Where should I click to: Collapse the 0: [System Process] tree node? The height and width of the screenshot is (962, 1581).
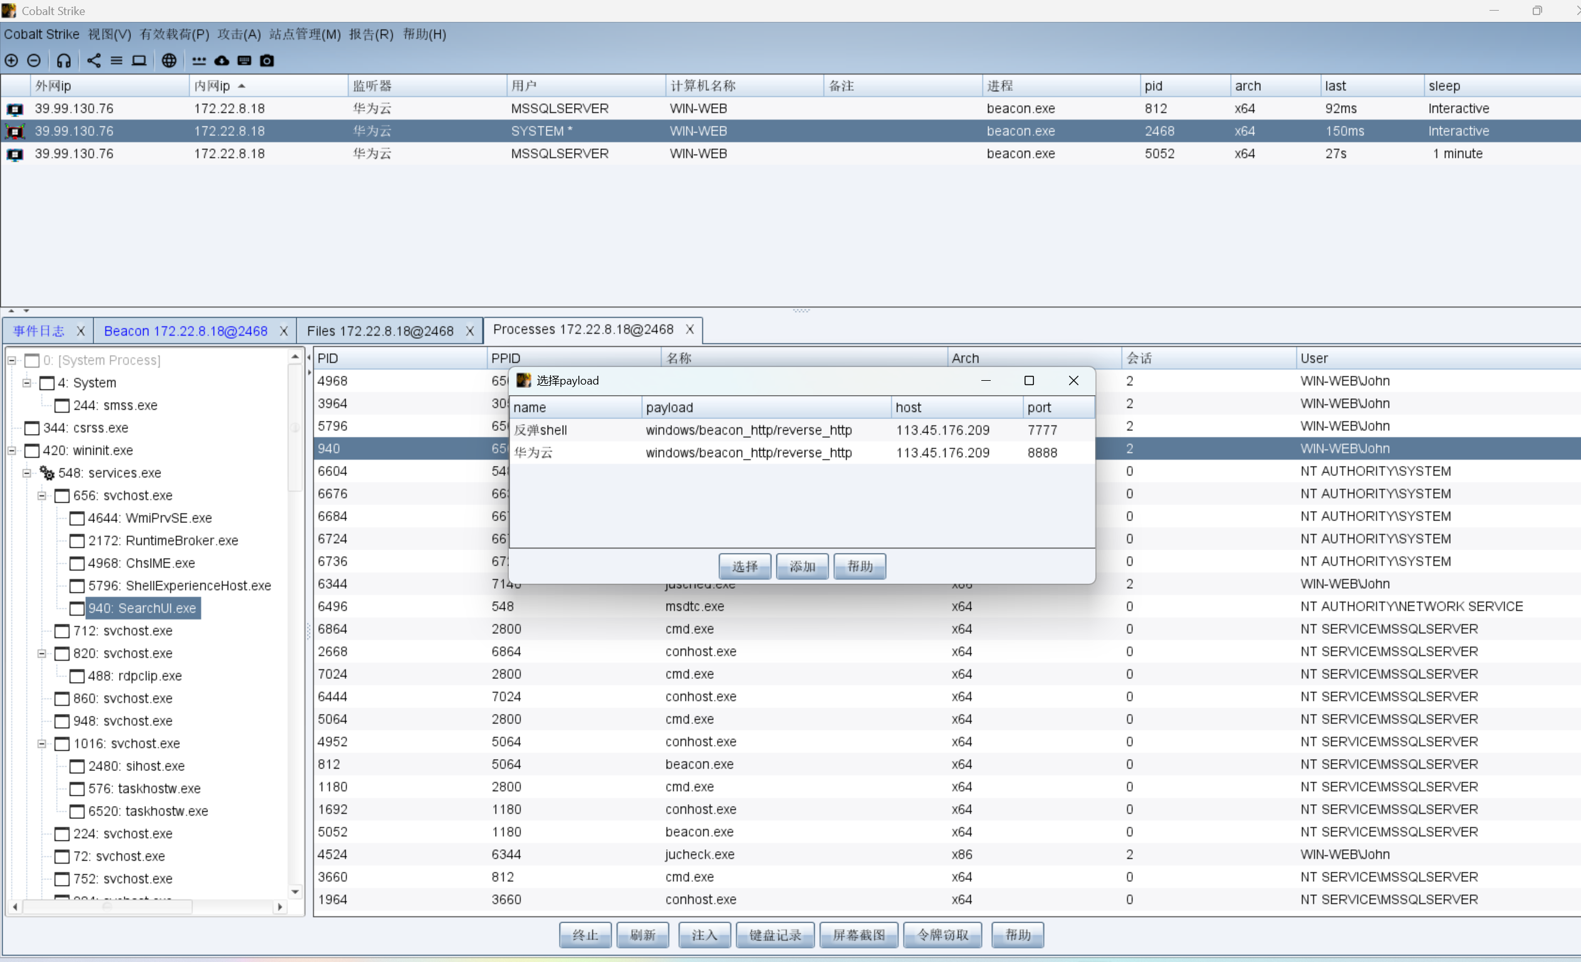tap(11, 361)
